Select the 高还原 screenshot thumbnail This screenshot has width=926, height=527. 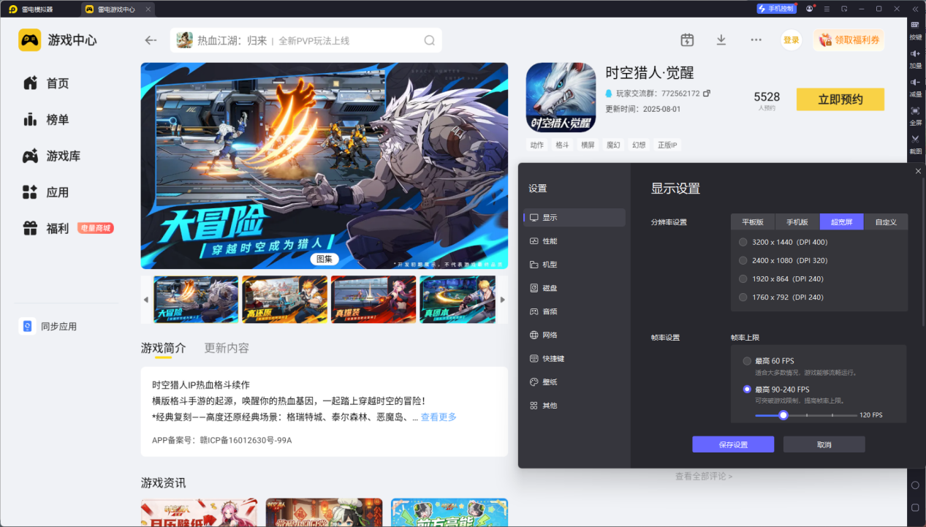point(284,300)
